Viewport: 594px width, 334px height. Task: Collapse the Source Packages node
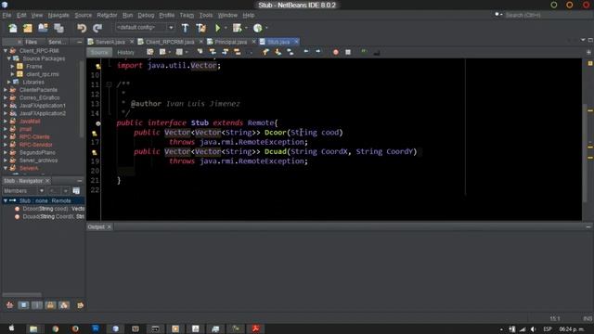(8, 58)
